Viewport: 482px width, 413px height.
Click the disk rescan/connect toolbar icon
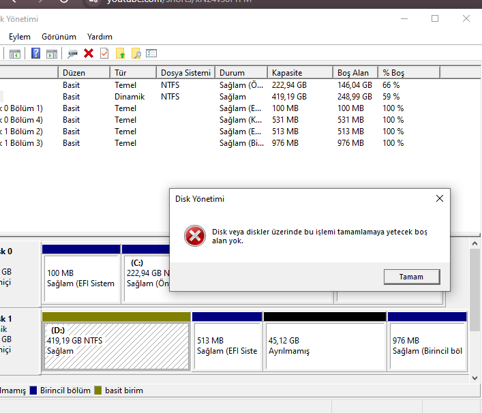click(x=72, y=54)
